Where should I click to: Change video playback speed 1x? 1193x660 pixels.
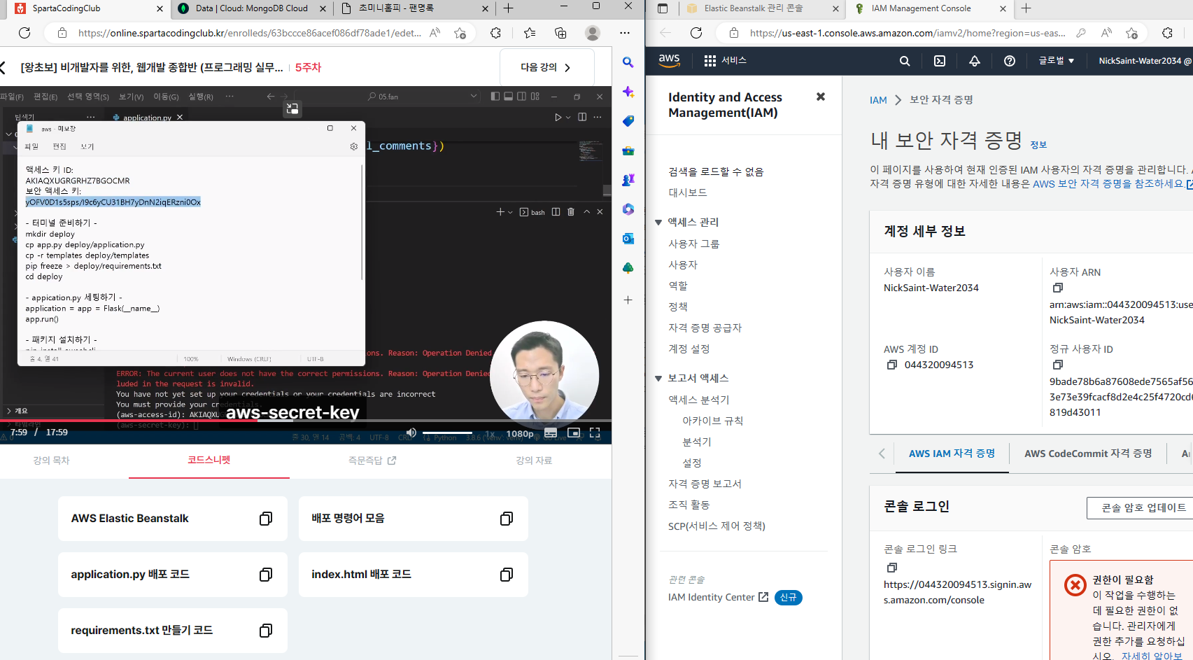point(490,434)
